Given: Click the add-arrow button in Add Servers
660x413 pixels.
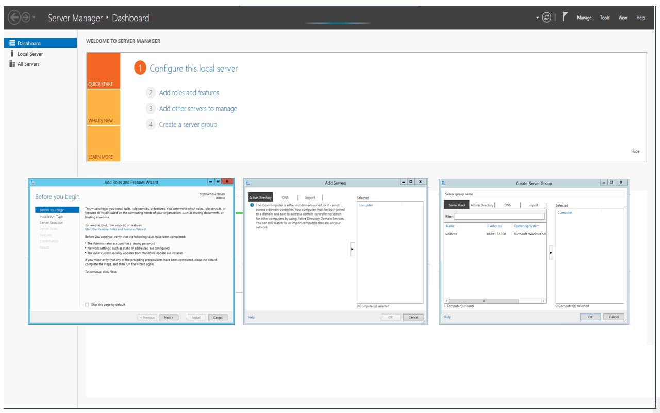Looking at the screenshot, I should point(352,249).
